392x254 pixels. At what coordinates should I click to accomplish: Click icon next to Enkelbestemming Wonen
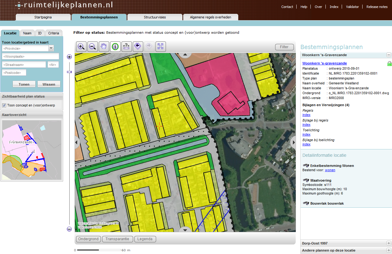click(306, 166)
